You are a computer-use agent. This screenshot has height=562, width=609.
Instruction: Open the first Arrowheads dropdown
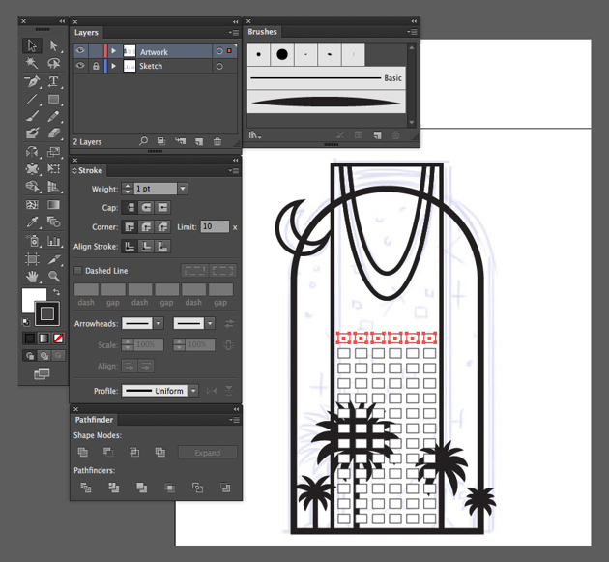[159, 323]
